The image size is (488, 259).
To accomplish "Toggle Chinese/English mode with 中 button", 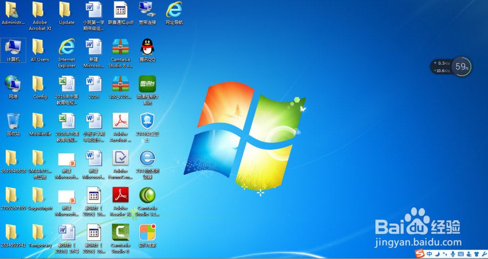I will 429,254.
